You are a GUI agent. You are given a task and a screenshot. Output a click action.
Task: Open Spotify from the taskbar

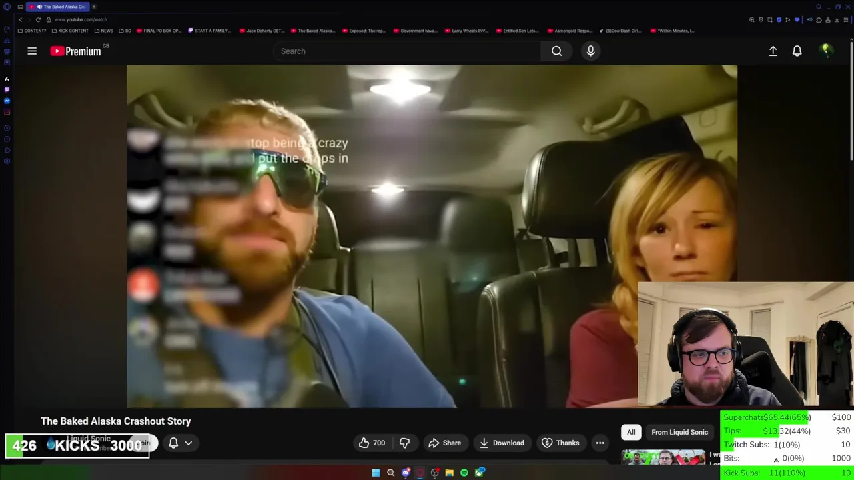[x=464, y=473]
